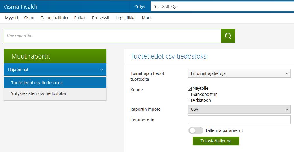Click the Tuotetiedot csv-tiedostoksi form heading

tap(169, 56)
